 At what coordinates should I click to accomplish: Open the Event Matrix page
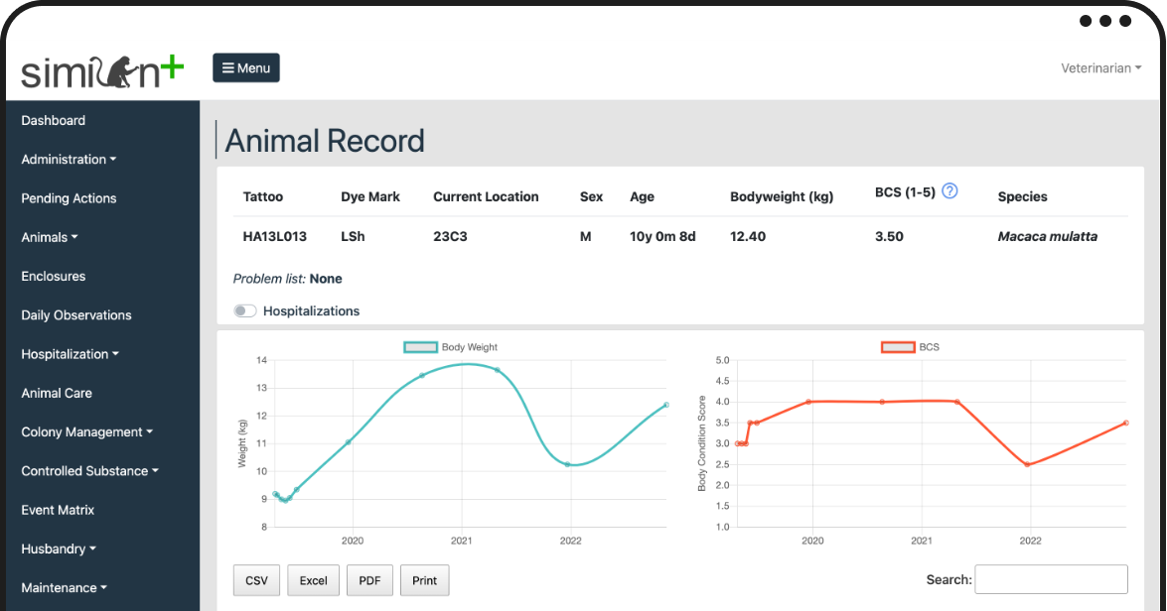pos(58,510)
